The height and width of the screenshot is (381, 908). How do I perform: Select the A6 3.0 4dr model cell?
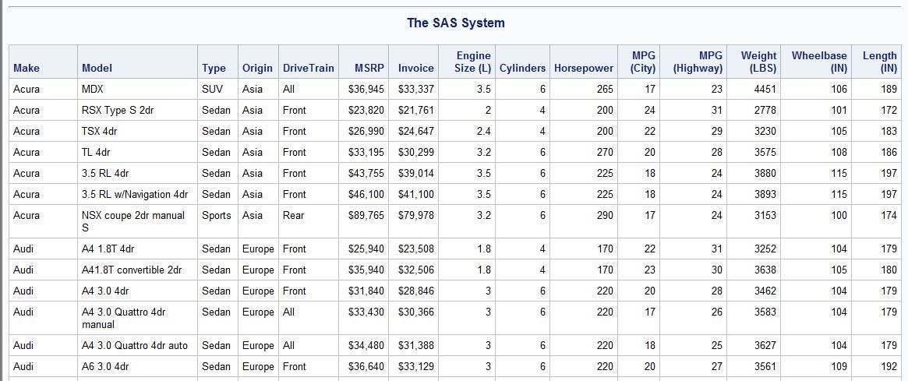coord(138,366)
